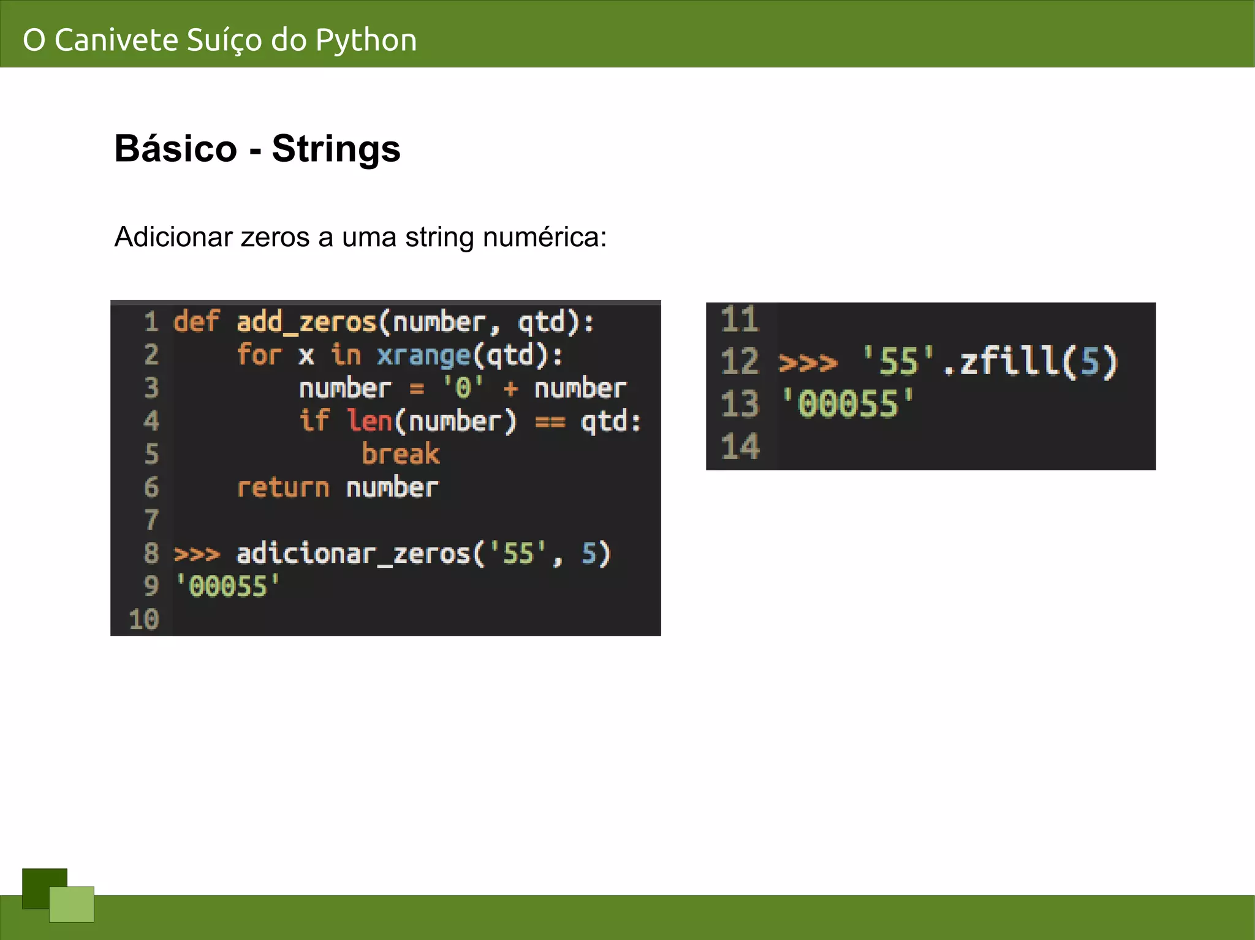
Task: Click line number 10 in left code block
Action: pyautogui.click(x=144, y=620)
